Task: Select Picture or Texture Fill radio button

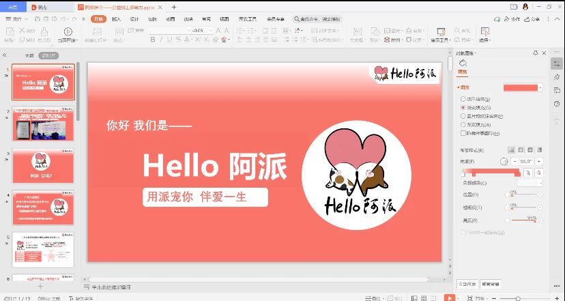Action: tap(463, 116)
